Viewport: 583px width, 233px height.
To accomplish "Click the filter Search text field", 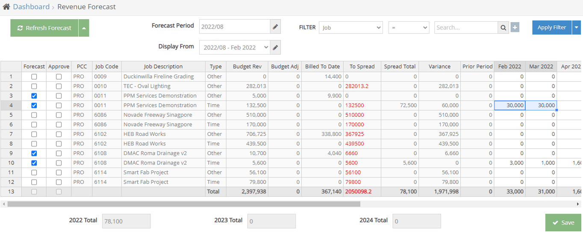I will 466,28.
